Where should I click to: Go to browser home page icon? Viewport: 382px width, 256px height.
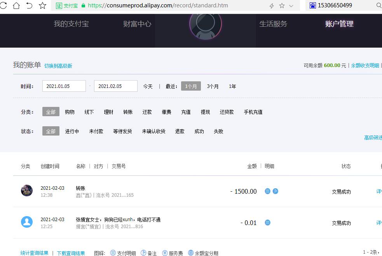(16, 5)
